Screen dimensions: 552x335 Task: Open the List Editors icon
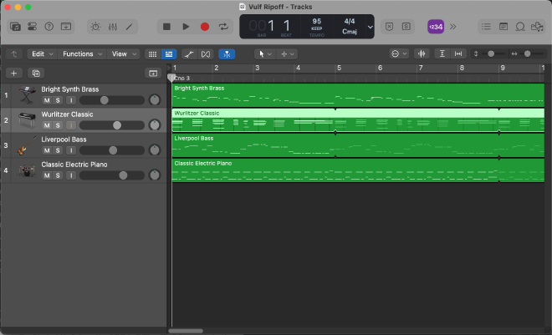point(486,27)
